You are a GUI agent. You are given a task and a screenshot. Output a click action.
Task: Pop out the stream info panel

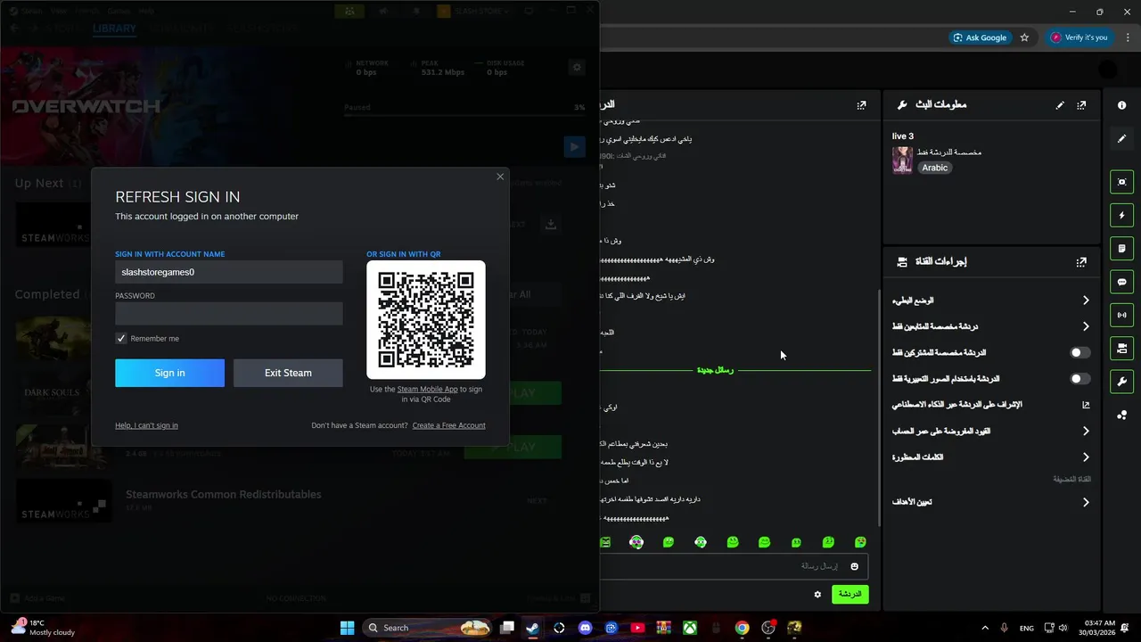click(x=1081, y=105)
